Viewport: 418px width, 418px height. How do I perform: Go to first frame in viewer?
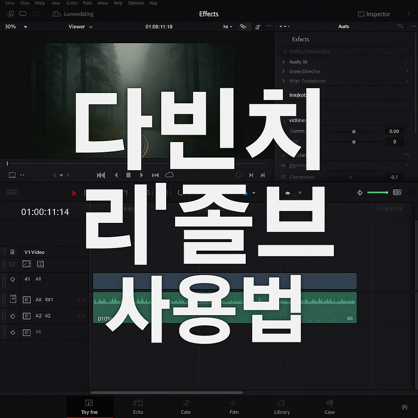pyautogui.click(x=101, y=175)
